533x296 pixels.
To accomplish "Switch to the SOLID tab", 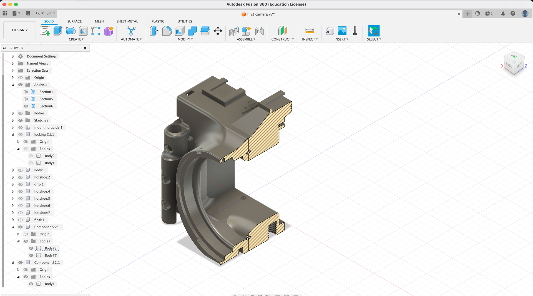I will click(49, 21).
